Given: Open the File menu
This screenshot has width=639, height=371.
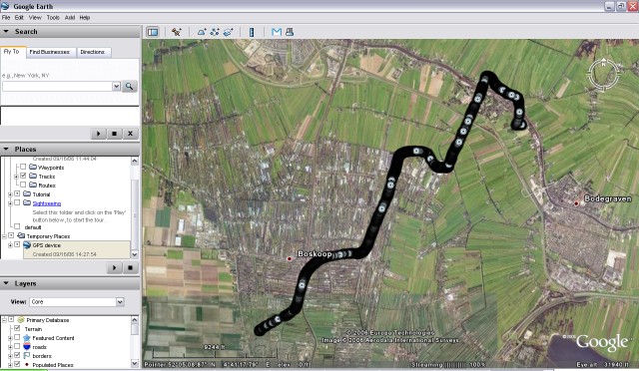Looking at the screenshot, I should tap(6, 18).
